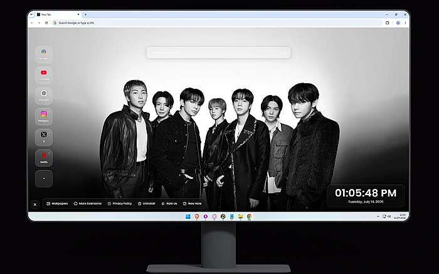The width and height of the screenshot is (439, 274).
Task: Open the Windows Start button
Action: (188, 216)
